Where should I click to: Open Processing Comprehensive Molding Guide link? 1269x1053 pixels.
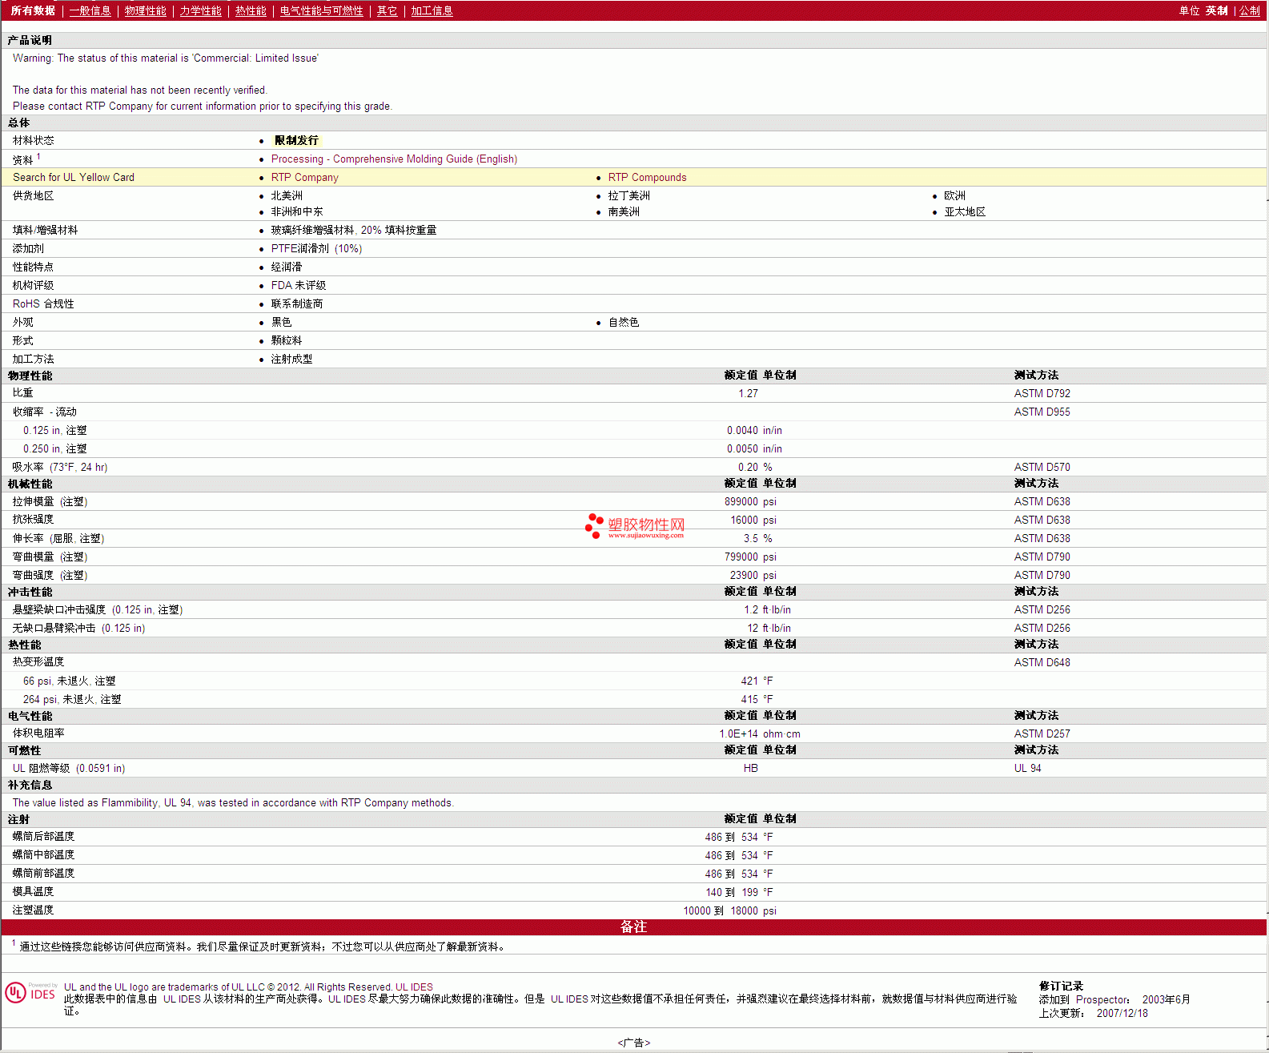pyautogui.click(x=394, y=159)
